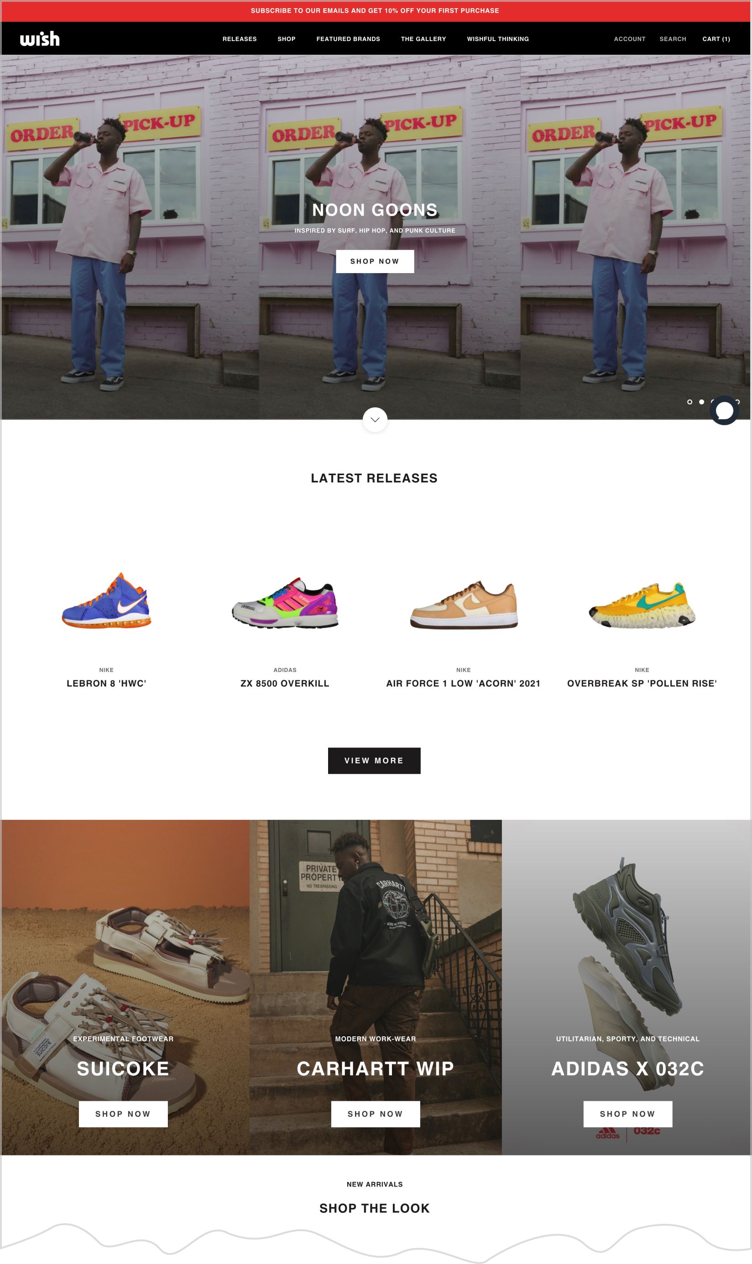Click the Wish logo in header

tap(40, 38)
